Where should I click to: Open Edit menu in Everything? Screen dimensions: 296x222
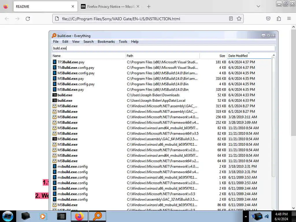(x=65, y=42)
